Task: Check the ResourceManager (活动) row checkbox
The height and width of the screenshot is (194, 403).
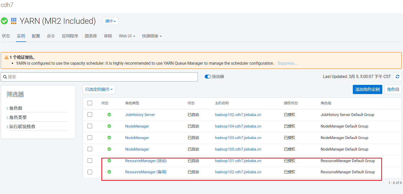Action: tap(90, 161)
